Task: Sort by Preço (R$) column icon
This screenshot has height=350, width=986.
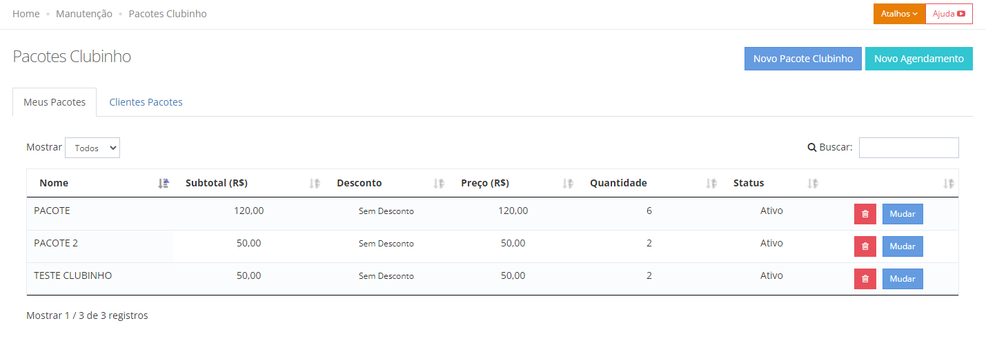Action: [568, 184]
